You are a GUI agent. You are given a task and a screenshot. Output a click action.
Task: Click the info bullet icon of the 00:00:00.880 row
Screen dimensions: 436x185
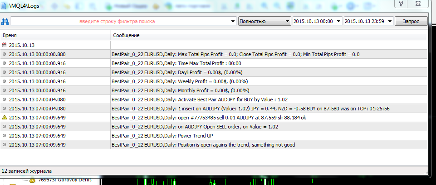click(x=4, y=54)
